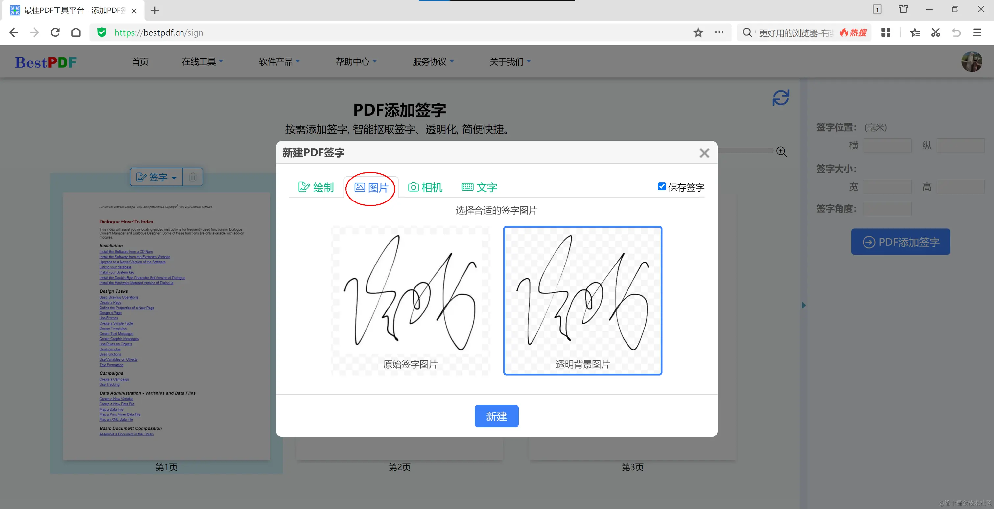Select the 透明背景图片 option
Image resolution: width=994 pixels, height=509 pixels.
pyautogui.click(x=582, y=301)
